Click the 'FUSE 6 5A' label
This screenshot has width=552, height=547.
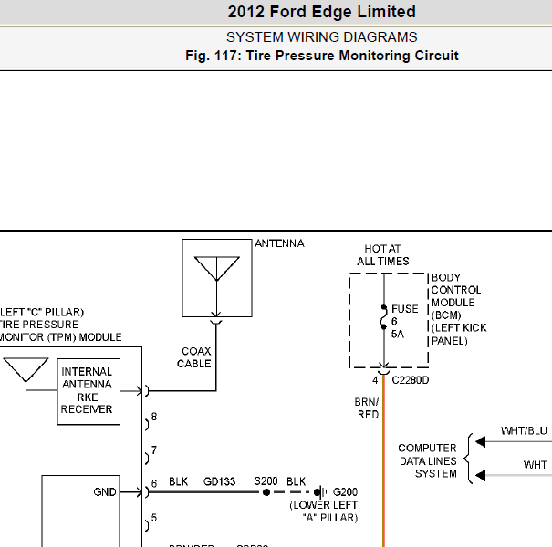[404, 321]
